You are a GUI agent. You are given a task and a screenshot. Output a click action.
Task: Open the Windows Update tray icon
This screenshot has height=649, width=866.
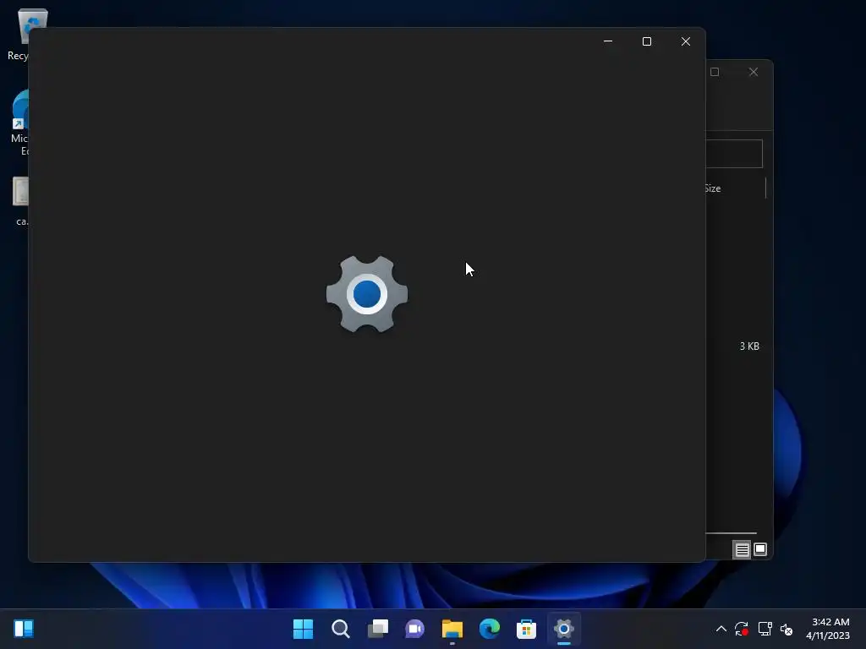click(742, 629)
